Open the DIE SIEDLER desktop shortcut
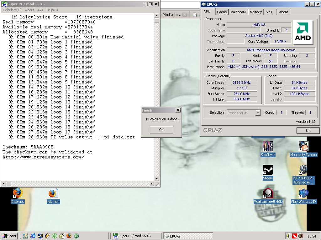The width and height of the screenshot is (321, 240). 303,174
